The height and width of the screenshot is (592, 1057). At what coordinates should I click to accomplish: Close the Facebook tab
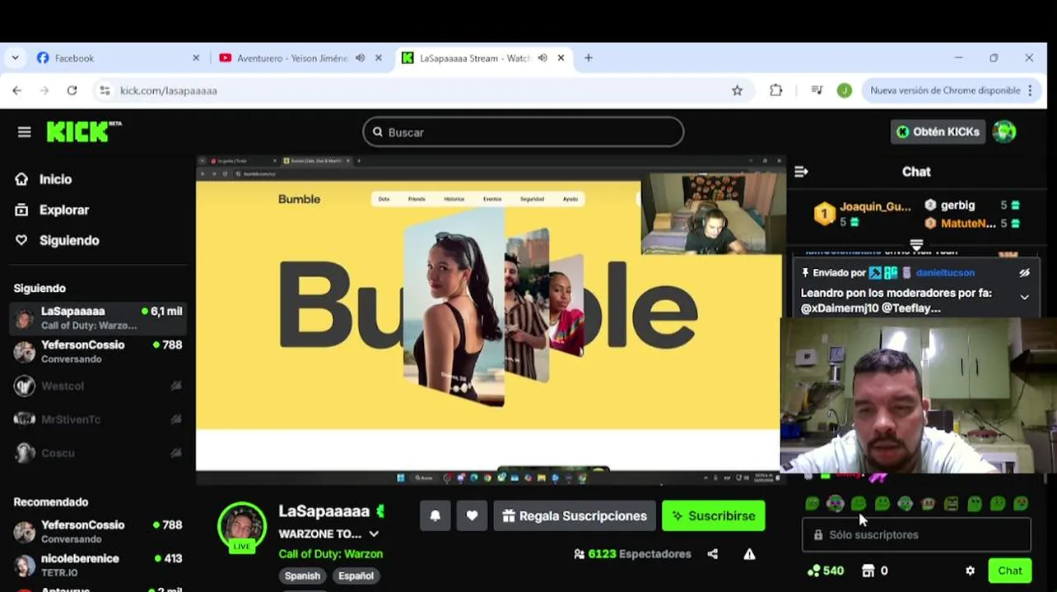click(196, 58)
